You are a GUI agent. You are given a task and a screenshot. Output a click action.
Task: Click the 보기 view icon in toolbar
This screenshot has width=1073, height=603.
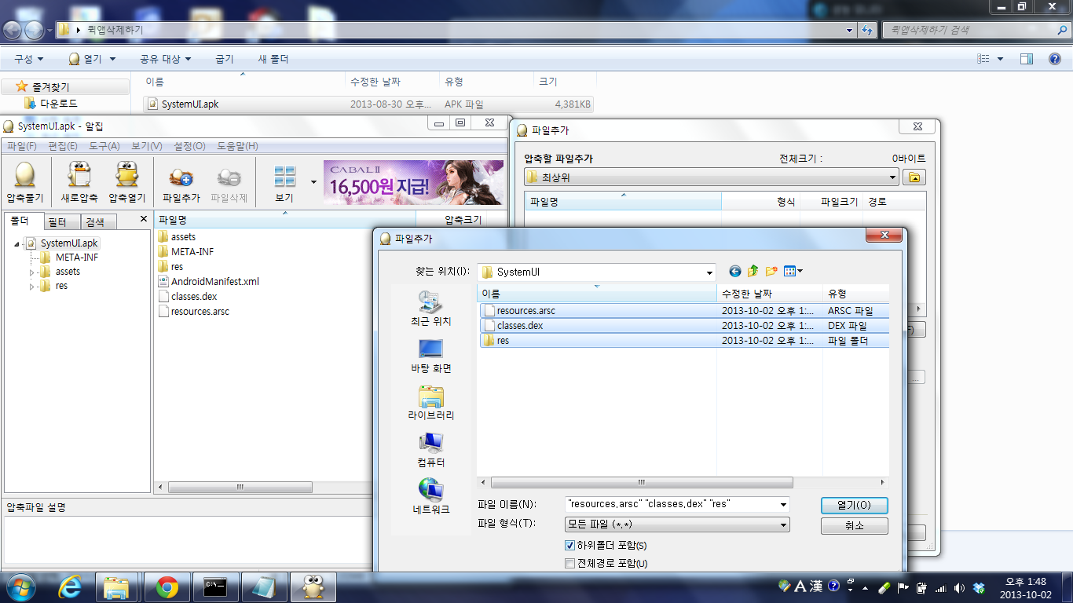point(284,182)
